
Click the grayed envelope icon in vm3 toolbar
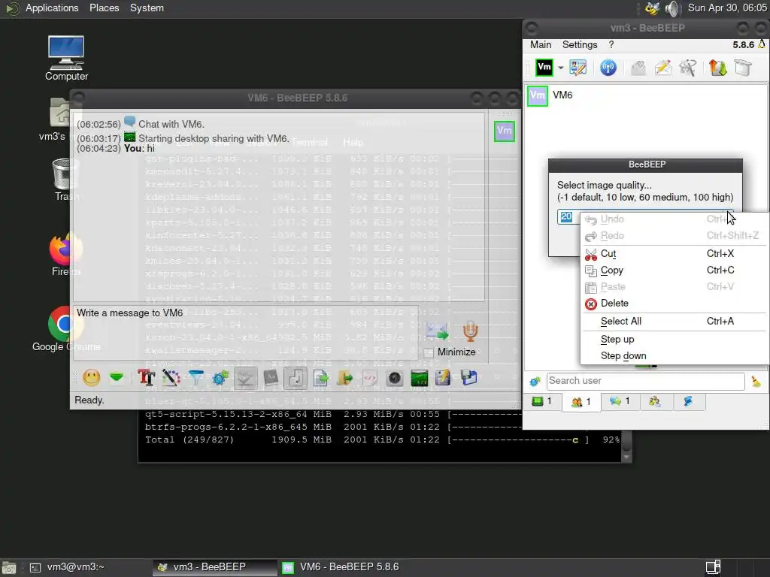pos(638,67)
